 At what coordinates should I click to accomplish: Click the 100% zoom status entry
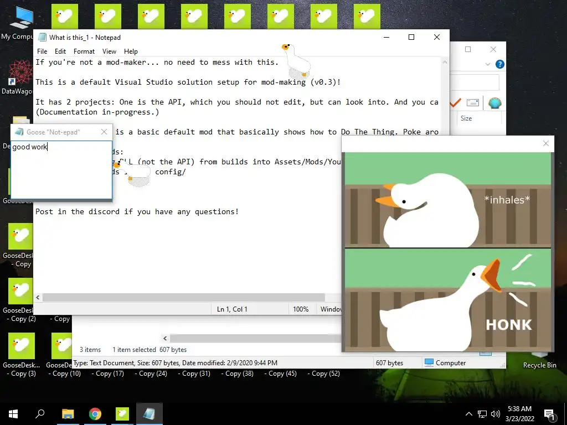coord(301,309)
